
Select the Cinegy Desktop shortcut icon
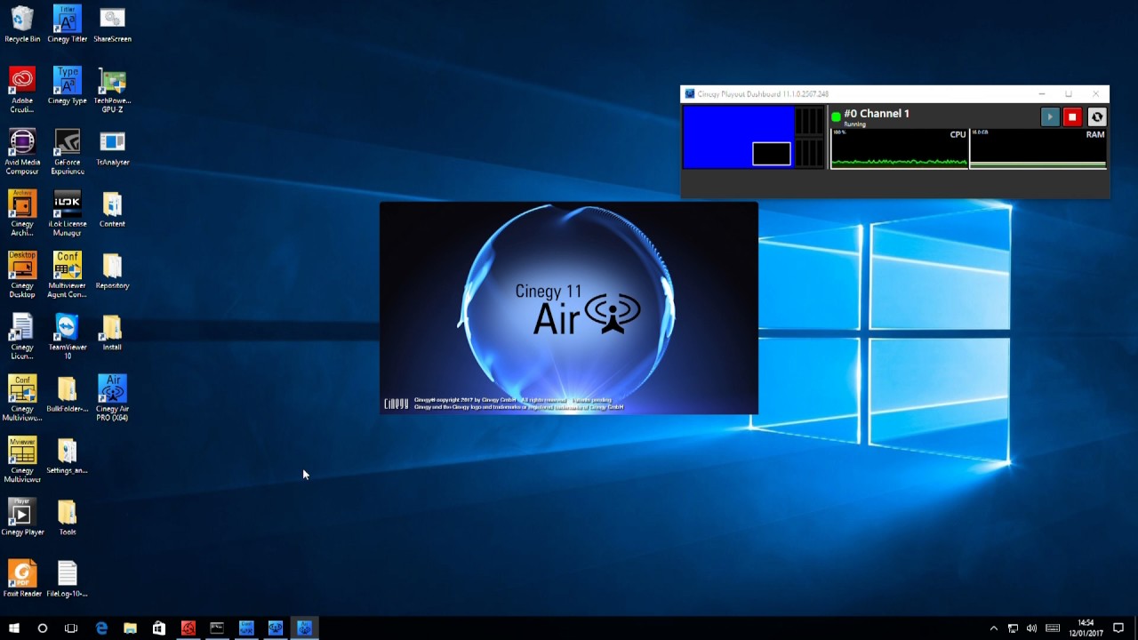(x=22, y=275)
